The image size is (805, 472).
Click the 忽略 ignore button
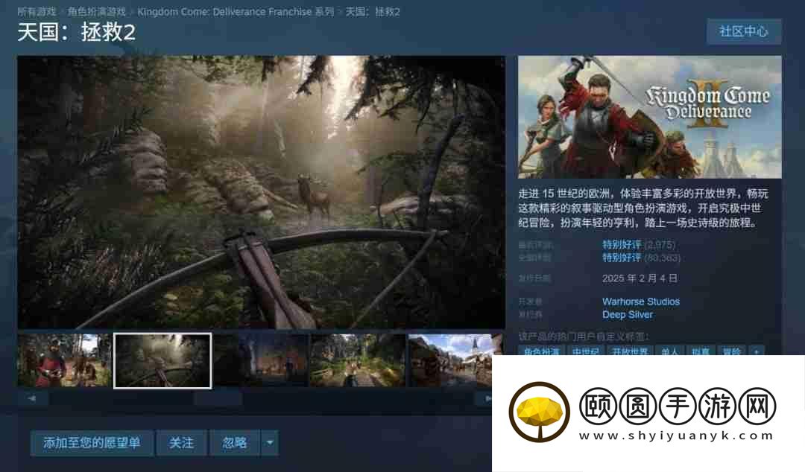tap(235, 443)
